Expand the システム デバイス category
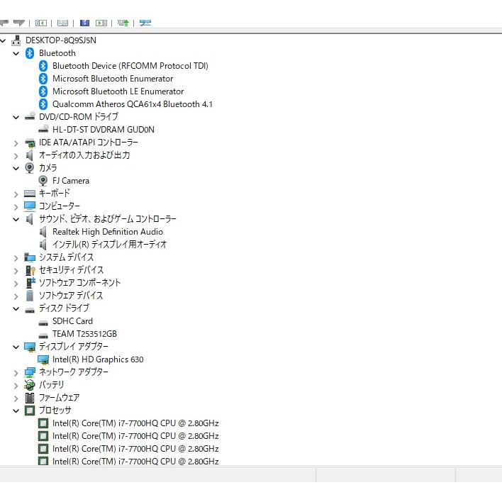Image resolution: width=502 pixels, height=502 pixels. click(16, 258)
